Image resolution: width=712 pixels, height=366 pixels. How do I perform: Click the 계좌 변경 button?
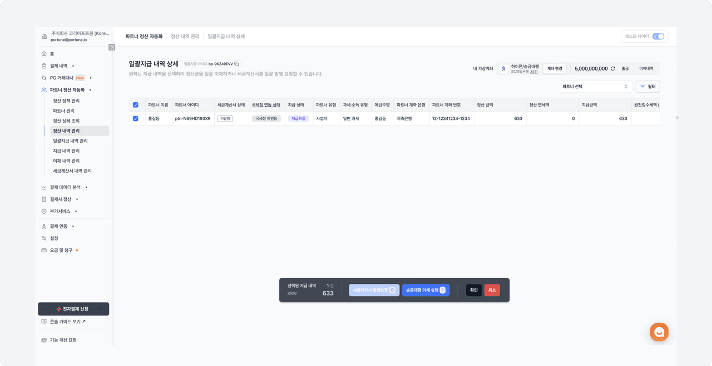click(x=555, y=68)
